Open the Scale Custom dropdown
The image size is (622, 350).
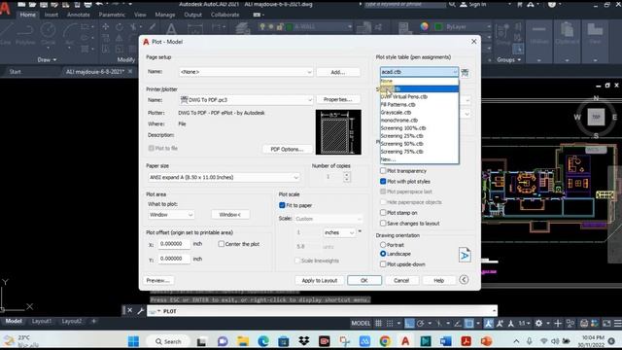[x=328, y=219]
